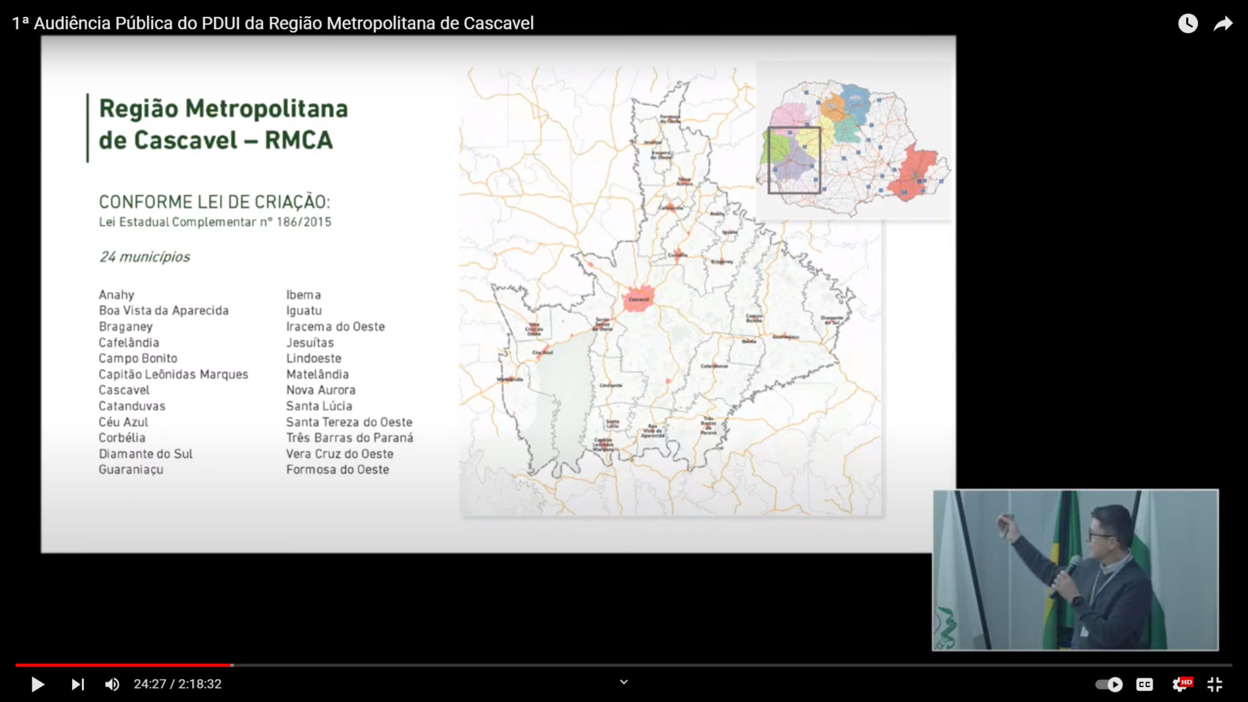Viewport: 1248px width, 702px height.
Task: Open video title link at top
Action: pos(273,23)
